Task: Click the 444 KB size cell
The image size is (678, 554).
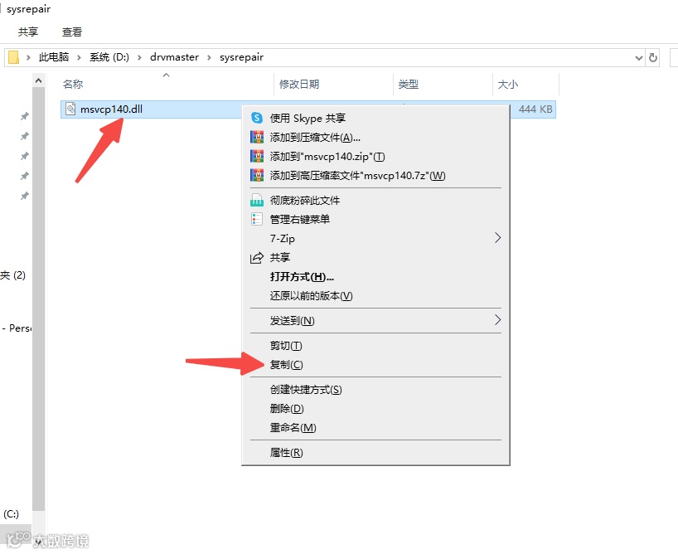Action: 535,109
